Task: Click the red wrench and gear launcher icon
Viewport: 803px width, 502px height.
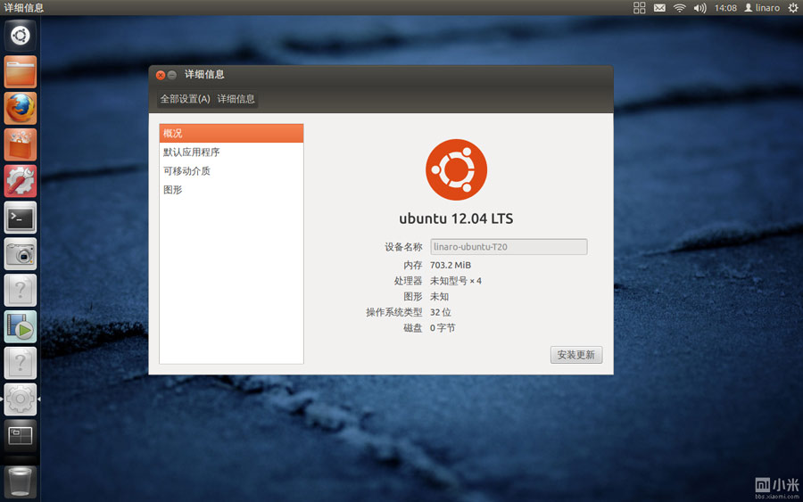Action: pos(20,181)
